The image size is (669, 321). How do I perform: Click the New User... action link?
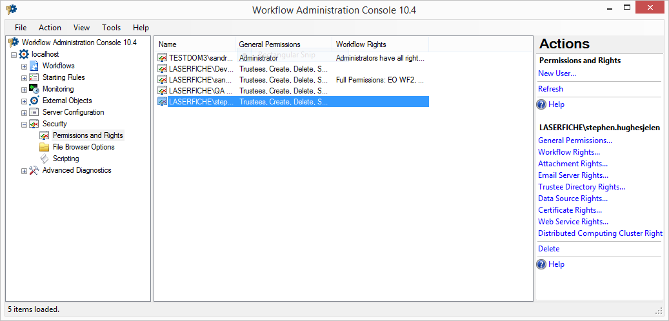[x=557, y=73]
